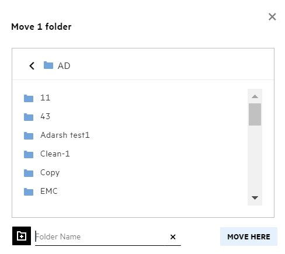
Task: Open the Clean-1 folder
Action: (x=55, y=154)
